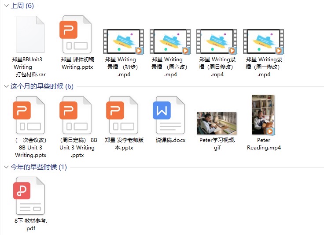This screenshot has width=324, height=235.
Task: Click the 郑星 Writing 录播（初步）.mp4 video thumbnail
Action: pyautogui.click(x=123, y=42)
